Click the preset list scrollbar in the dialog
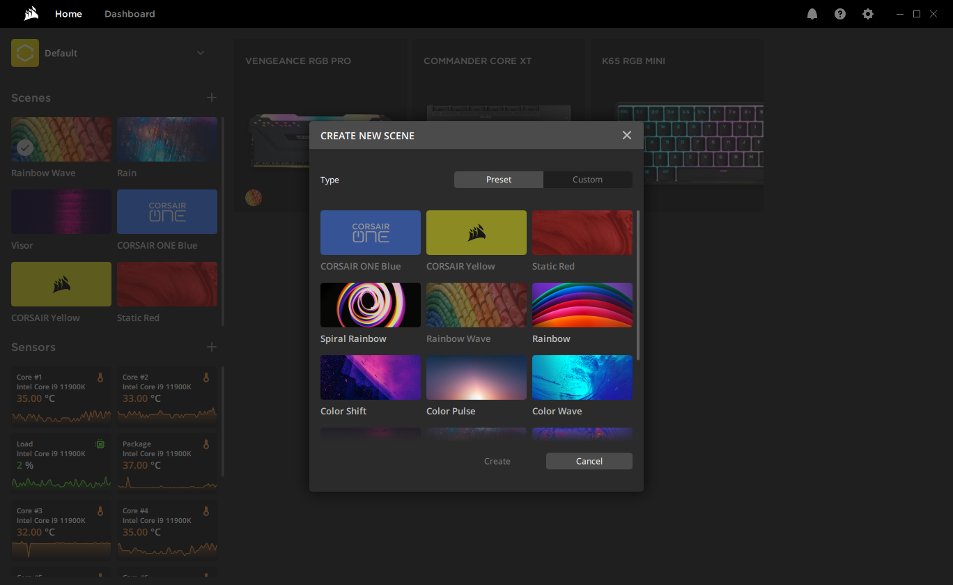953x585 pixels. pos(638,286)
